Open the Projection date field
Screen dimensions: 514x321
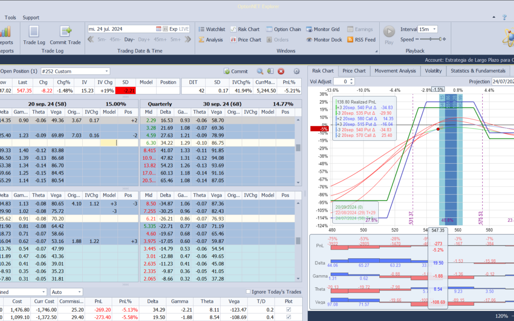503,82
